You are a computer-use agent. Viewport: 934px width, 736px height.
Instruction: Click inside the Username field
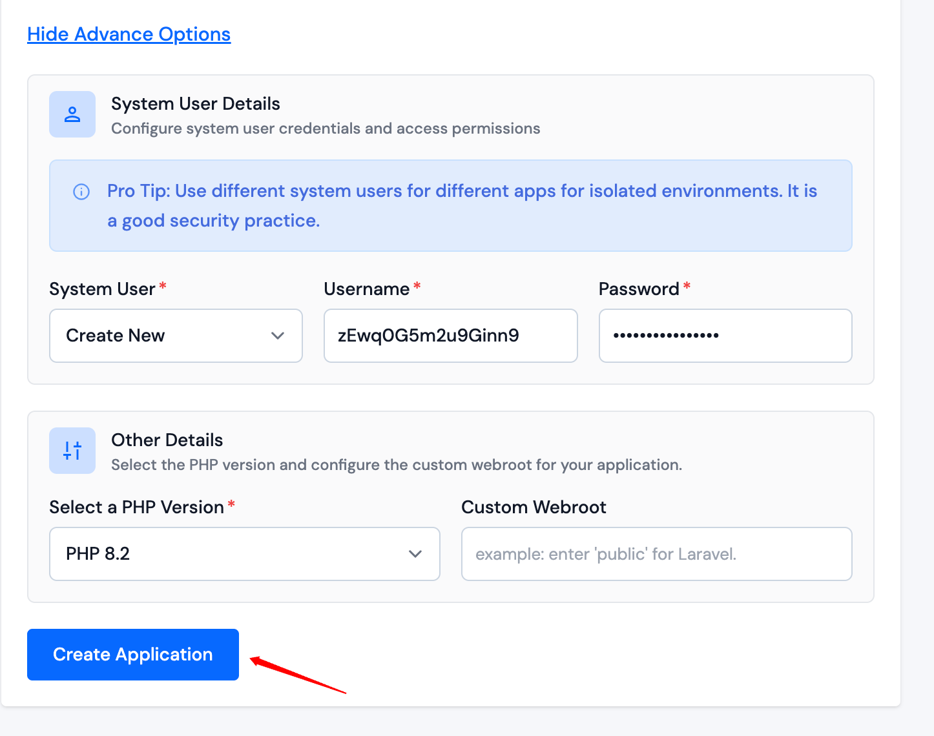tap(450, 336)
